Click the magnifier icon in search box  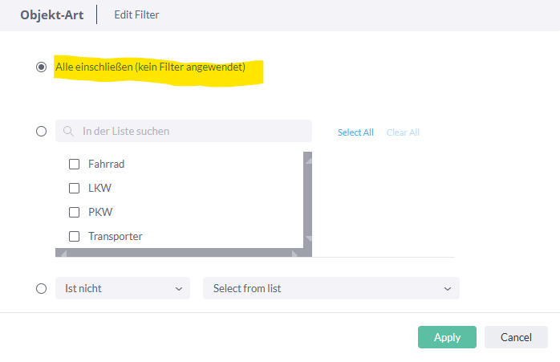[68, 131]
